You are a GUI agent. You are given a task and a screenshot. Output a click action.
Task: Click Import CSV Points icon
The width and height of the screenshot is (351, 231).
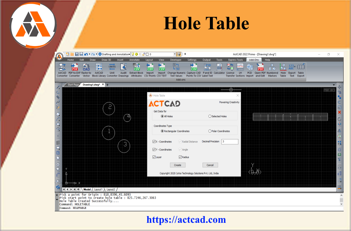coord(150,70)
